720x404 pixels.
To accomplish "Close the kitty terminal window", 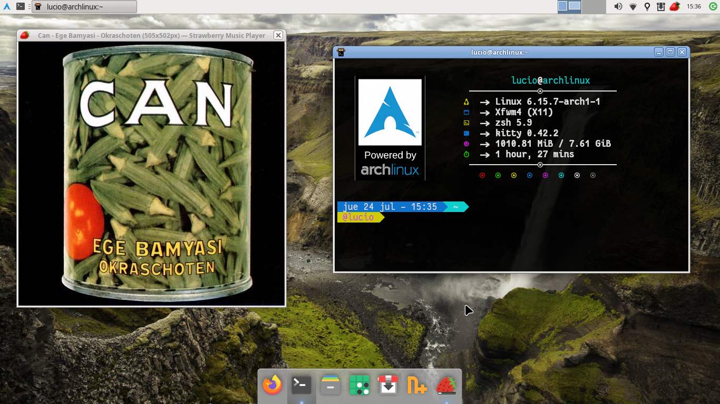I will [x=682, y=52].
